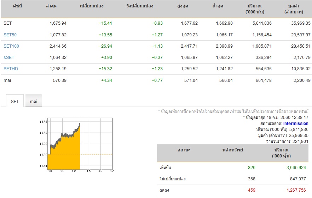
Task: Click SET value 35,969.35 in the index table
Action: pyautogui.click(x=301, y=23)
